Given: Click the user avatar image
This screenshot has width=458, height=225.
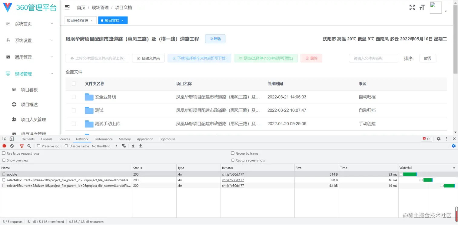Looking at the screenshot, I should click(x=436, y=8).
